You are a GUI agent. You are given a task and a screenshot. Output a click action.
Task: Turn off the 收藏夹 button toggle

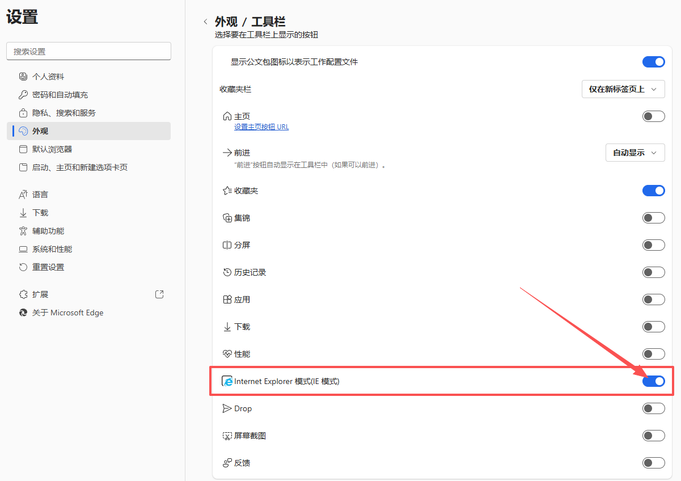tap(653, 191)
